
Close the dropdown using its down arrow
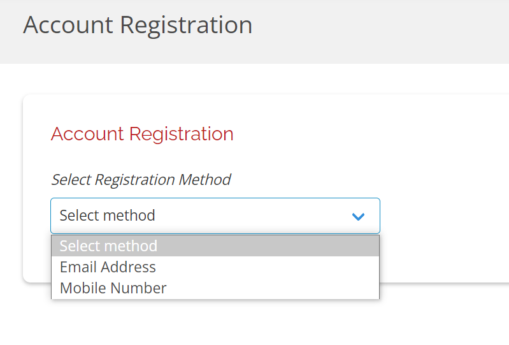click(358, 216)
